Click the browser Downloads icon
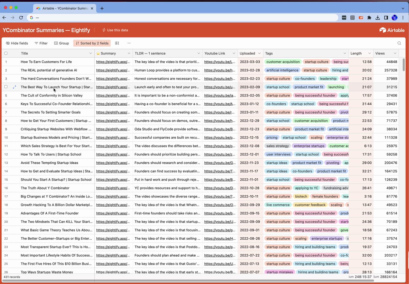The image size is (409, 284). point(378,17)
